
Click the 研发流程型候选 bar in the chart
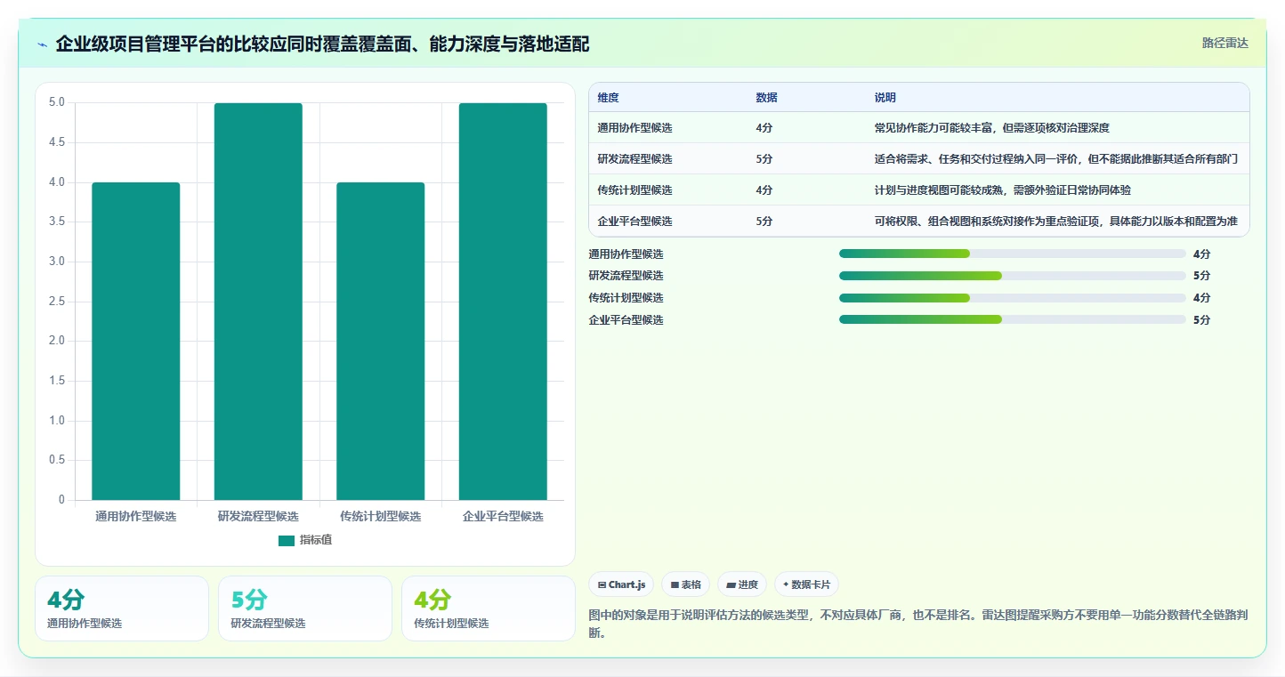pyautogui.click(x=258, y=302)
